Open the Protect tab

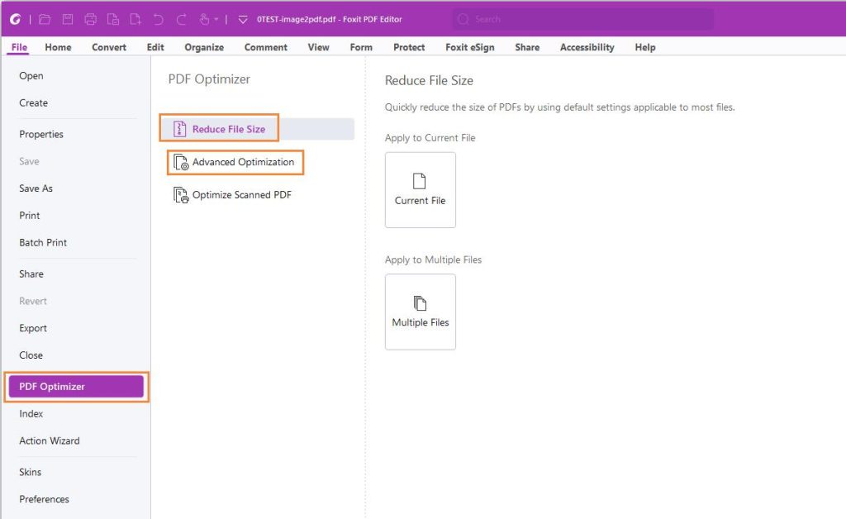(408, 47)
